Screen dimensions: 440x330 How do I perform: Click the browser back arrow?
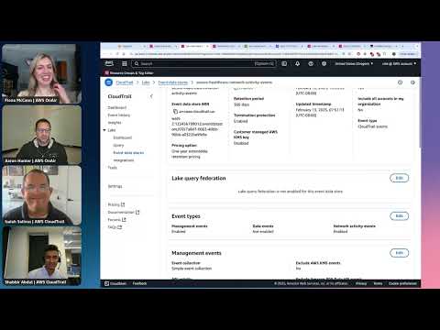point(104,54)
